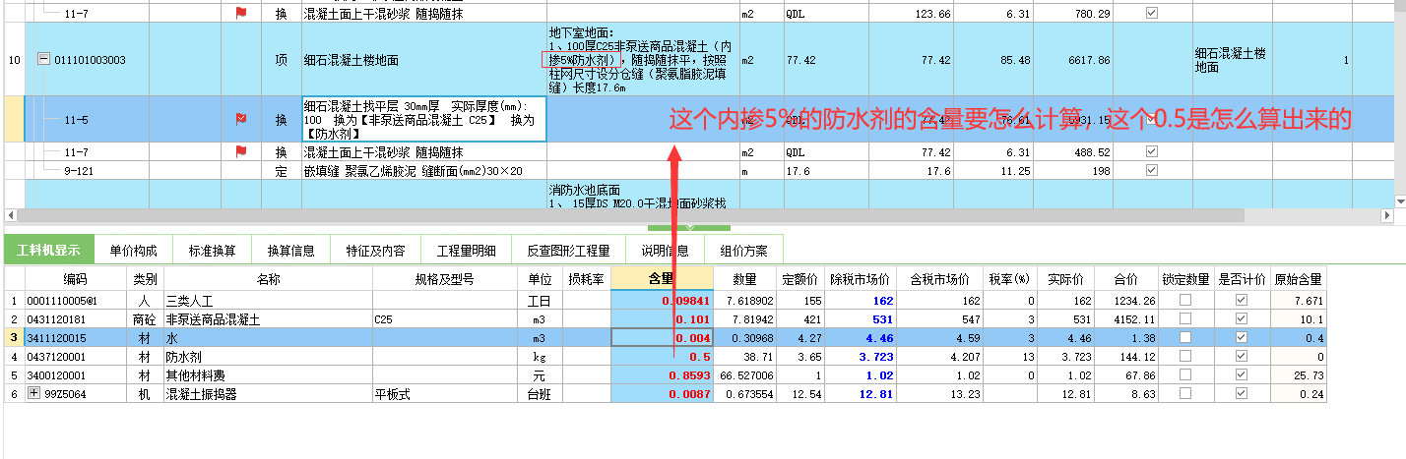Select 含量 cell 0.5 for 防水剂
Viewport: 1406px width, 459px height.
662,356
